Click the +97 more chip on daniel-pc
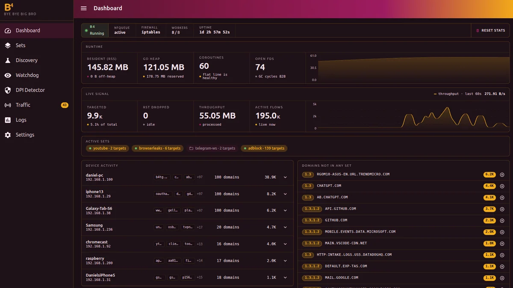 pos(200,177)
